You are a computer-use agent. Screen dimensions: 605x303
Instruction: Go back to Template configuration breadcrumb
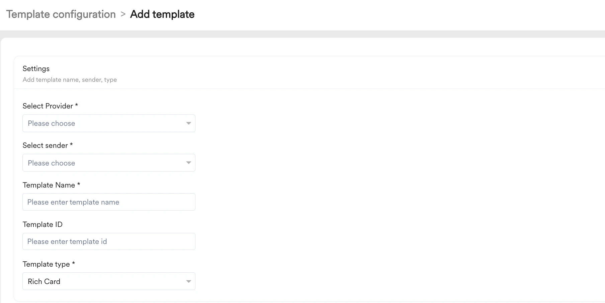pos(61,14)
